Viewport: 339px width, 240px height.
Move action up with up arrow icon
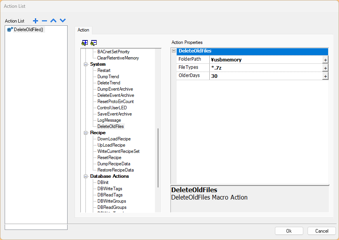pos(54,21)
